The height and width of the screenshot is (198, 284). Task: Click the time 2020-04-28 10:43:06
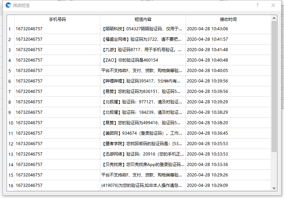(207, 29)
